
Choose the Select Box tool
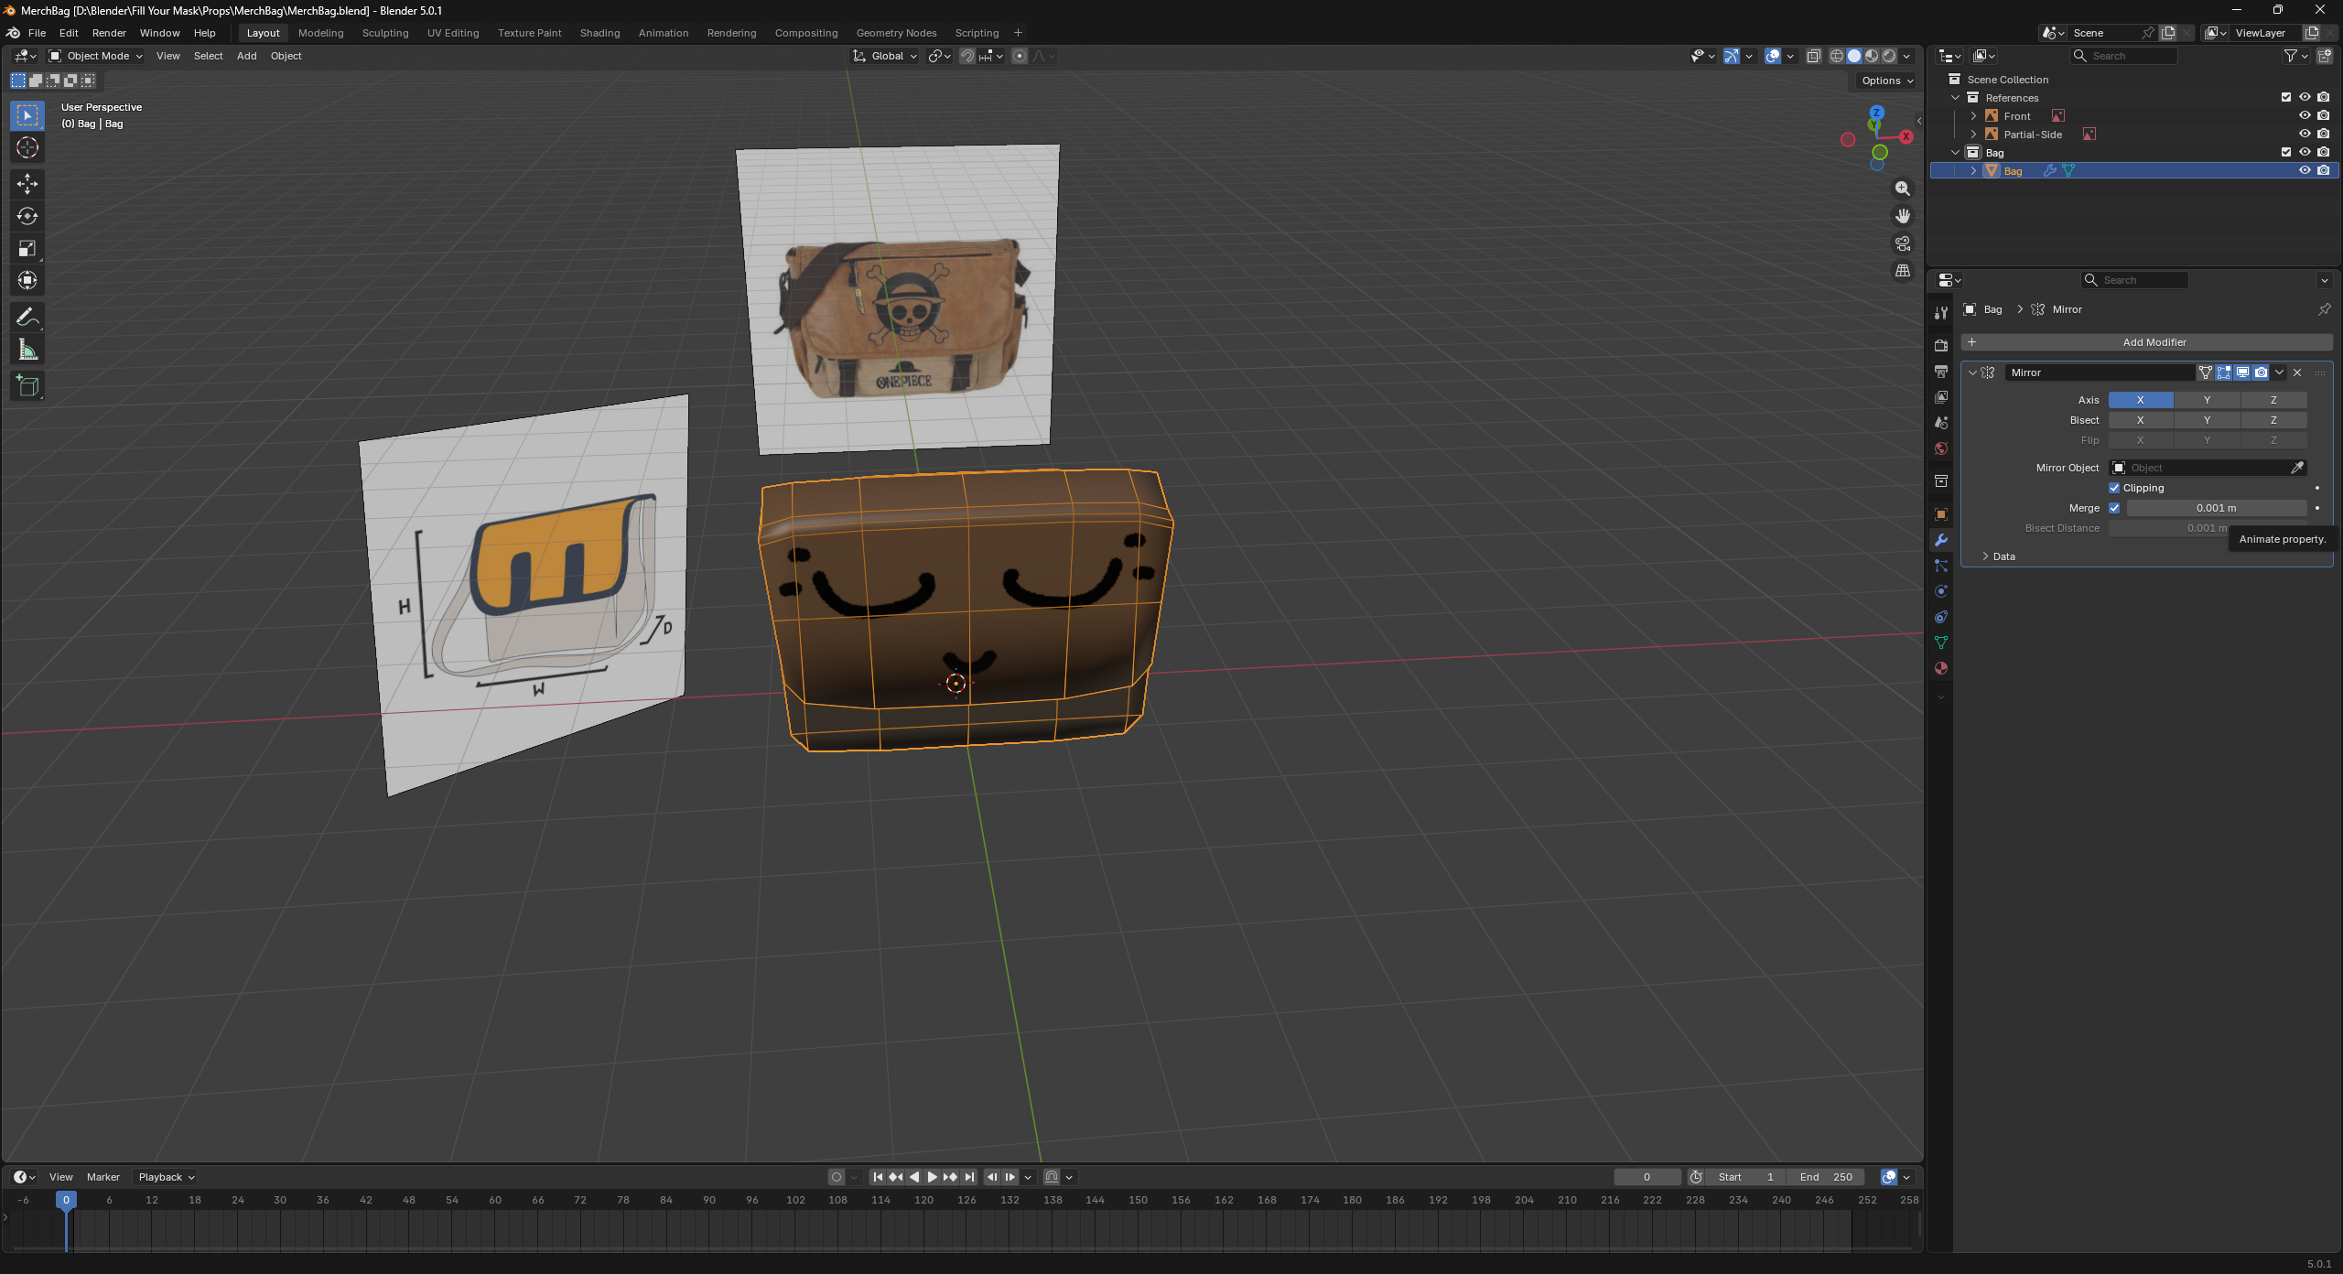pyautogui.click(x=27, y=115)
